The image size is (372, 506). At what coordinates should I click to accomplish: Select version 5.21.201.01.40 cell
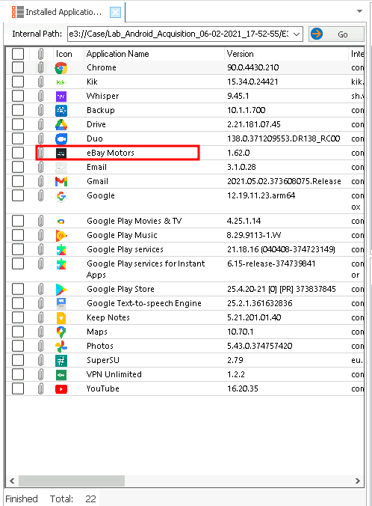click(x=254, y=317)
